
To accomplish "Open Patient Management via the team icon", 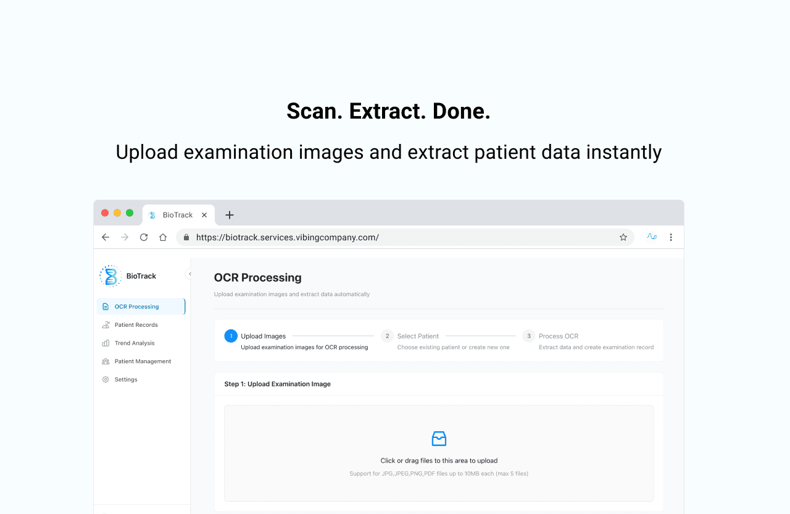I will (x=106, y=361).
